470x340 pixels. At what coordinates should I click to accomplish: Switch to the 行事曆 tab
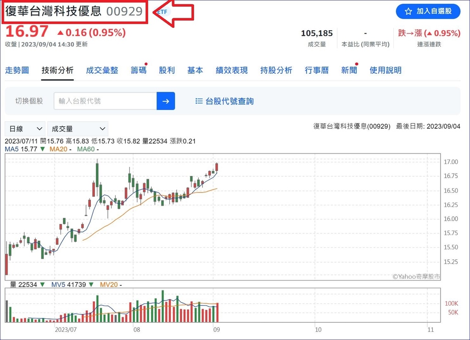[x=317, y=70]
